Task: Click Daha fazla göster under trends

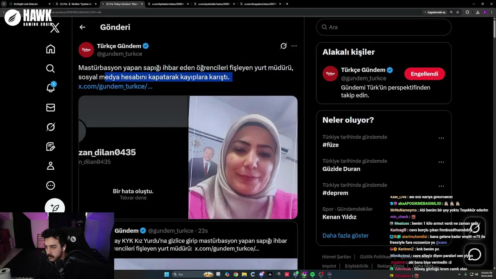Action: [x=345, y=235]
